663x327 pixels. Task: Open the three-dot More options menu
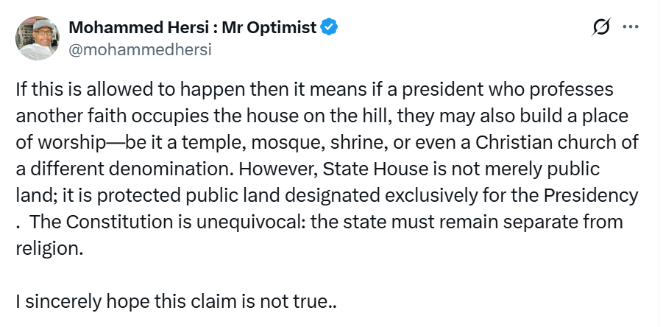point(631,27)
